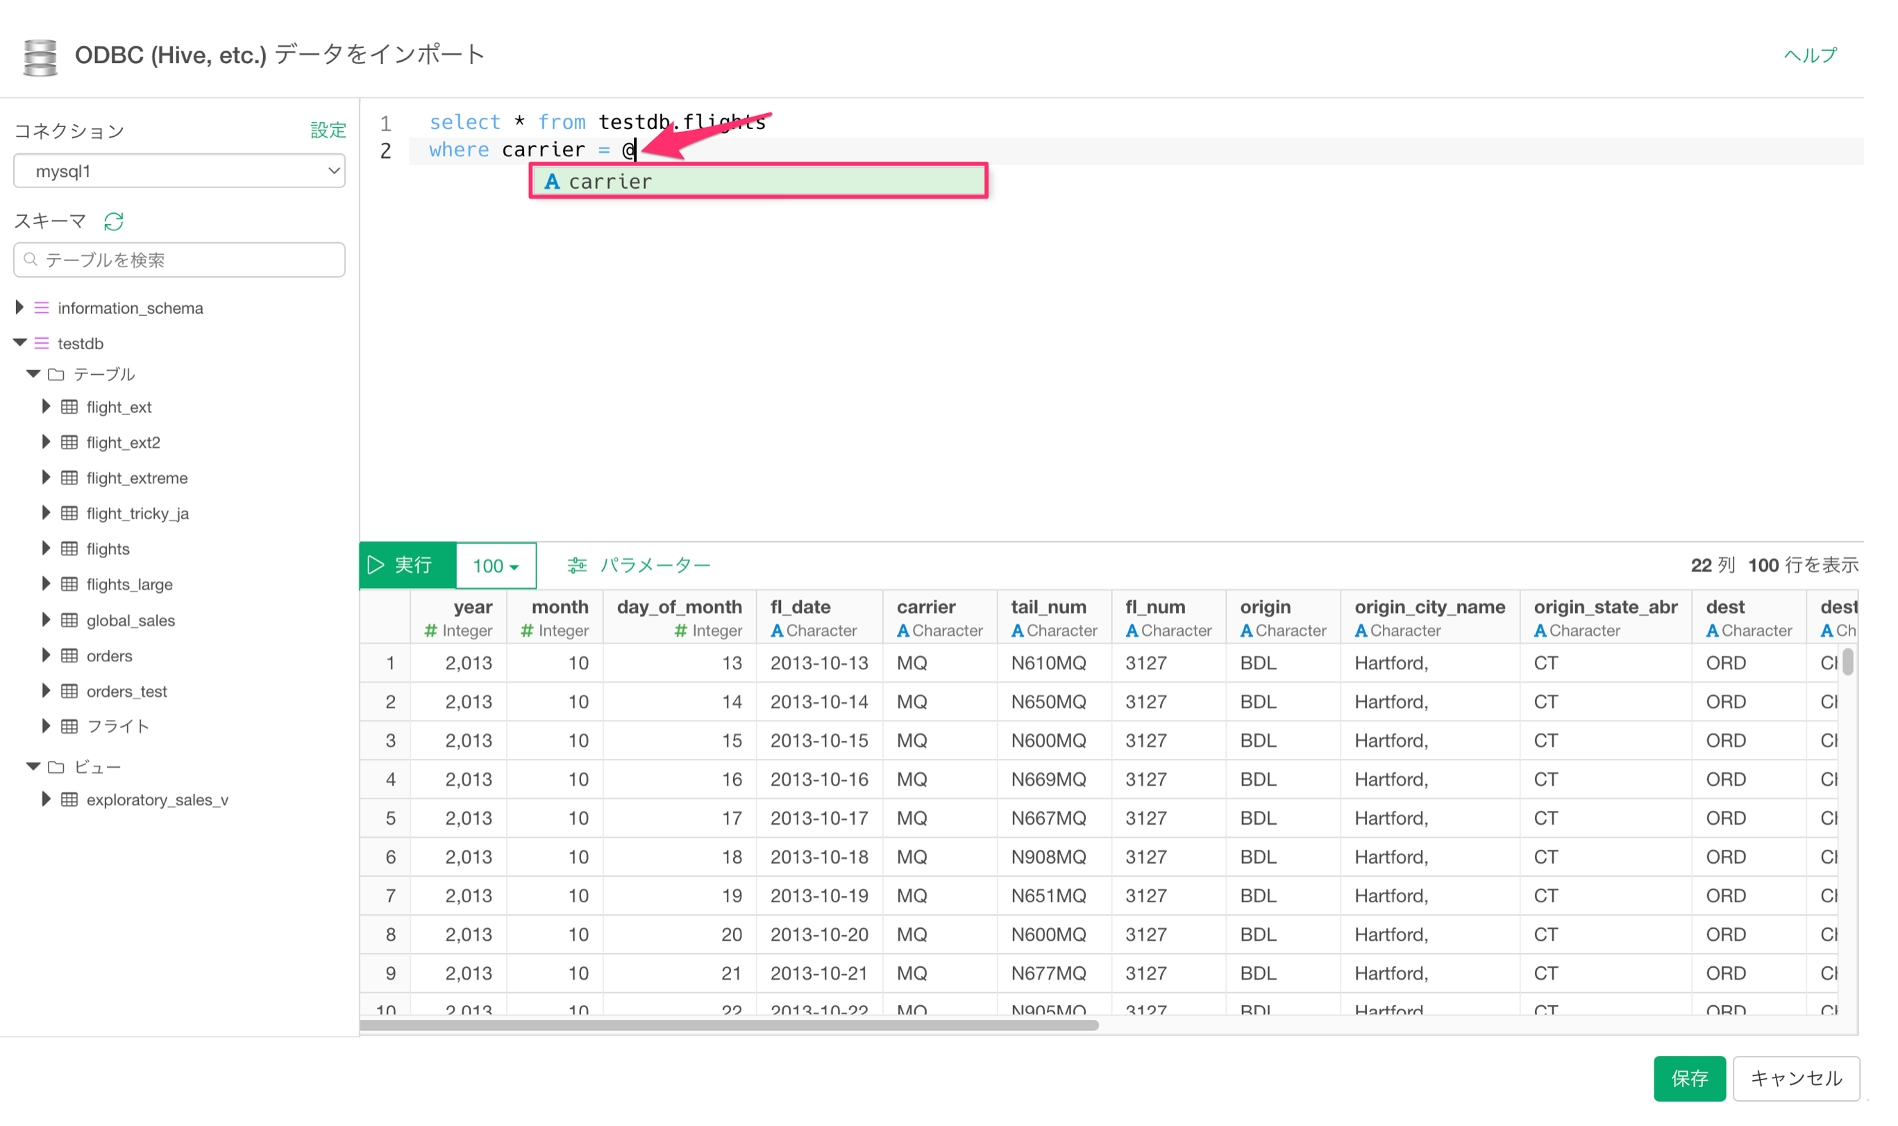Collapse the テーブル folder
1898x1126 pixels.
(33, 374)
